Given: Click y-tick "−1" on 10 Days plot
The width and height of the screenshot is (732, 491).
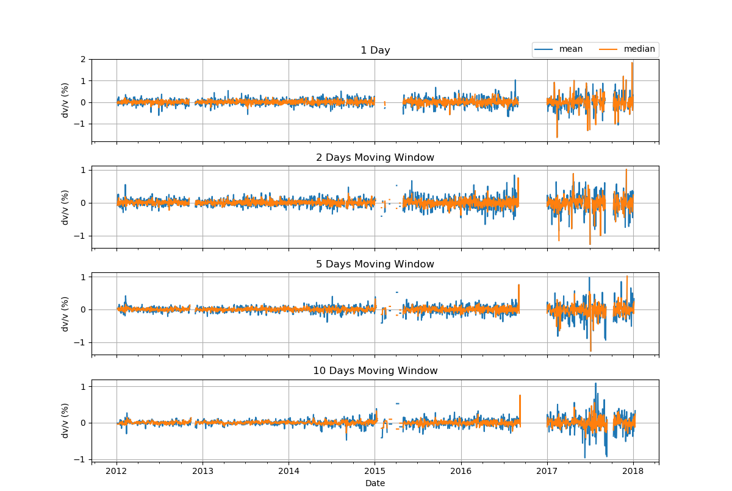Looking at the screenshot, I should [78, 459].
